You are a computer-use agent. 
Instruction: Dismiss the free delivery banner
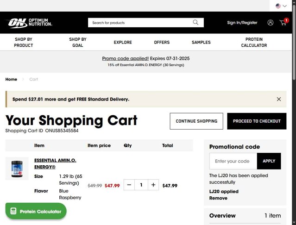point(279,99)
